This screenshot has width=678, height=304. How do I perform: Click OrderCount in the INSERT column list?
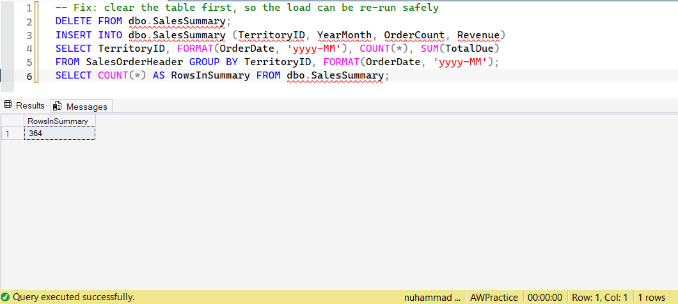414,35
